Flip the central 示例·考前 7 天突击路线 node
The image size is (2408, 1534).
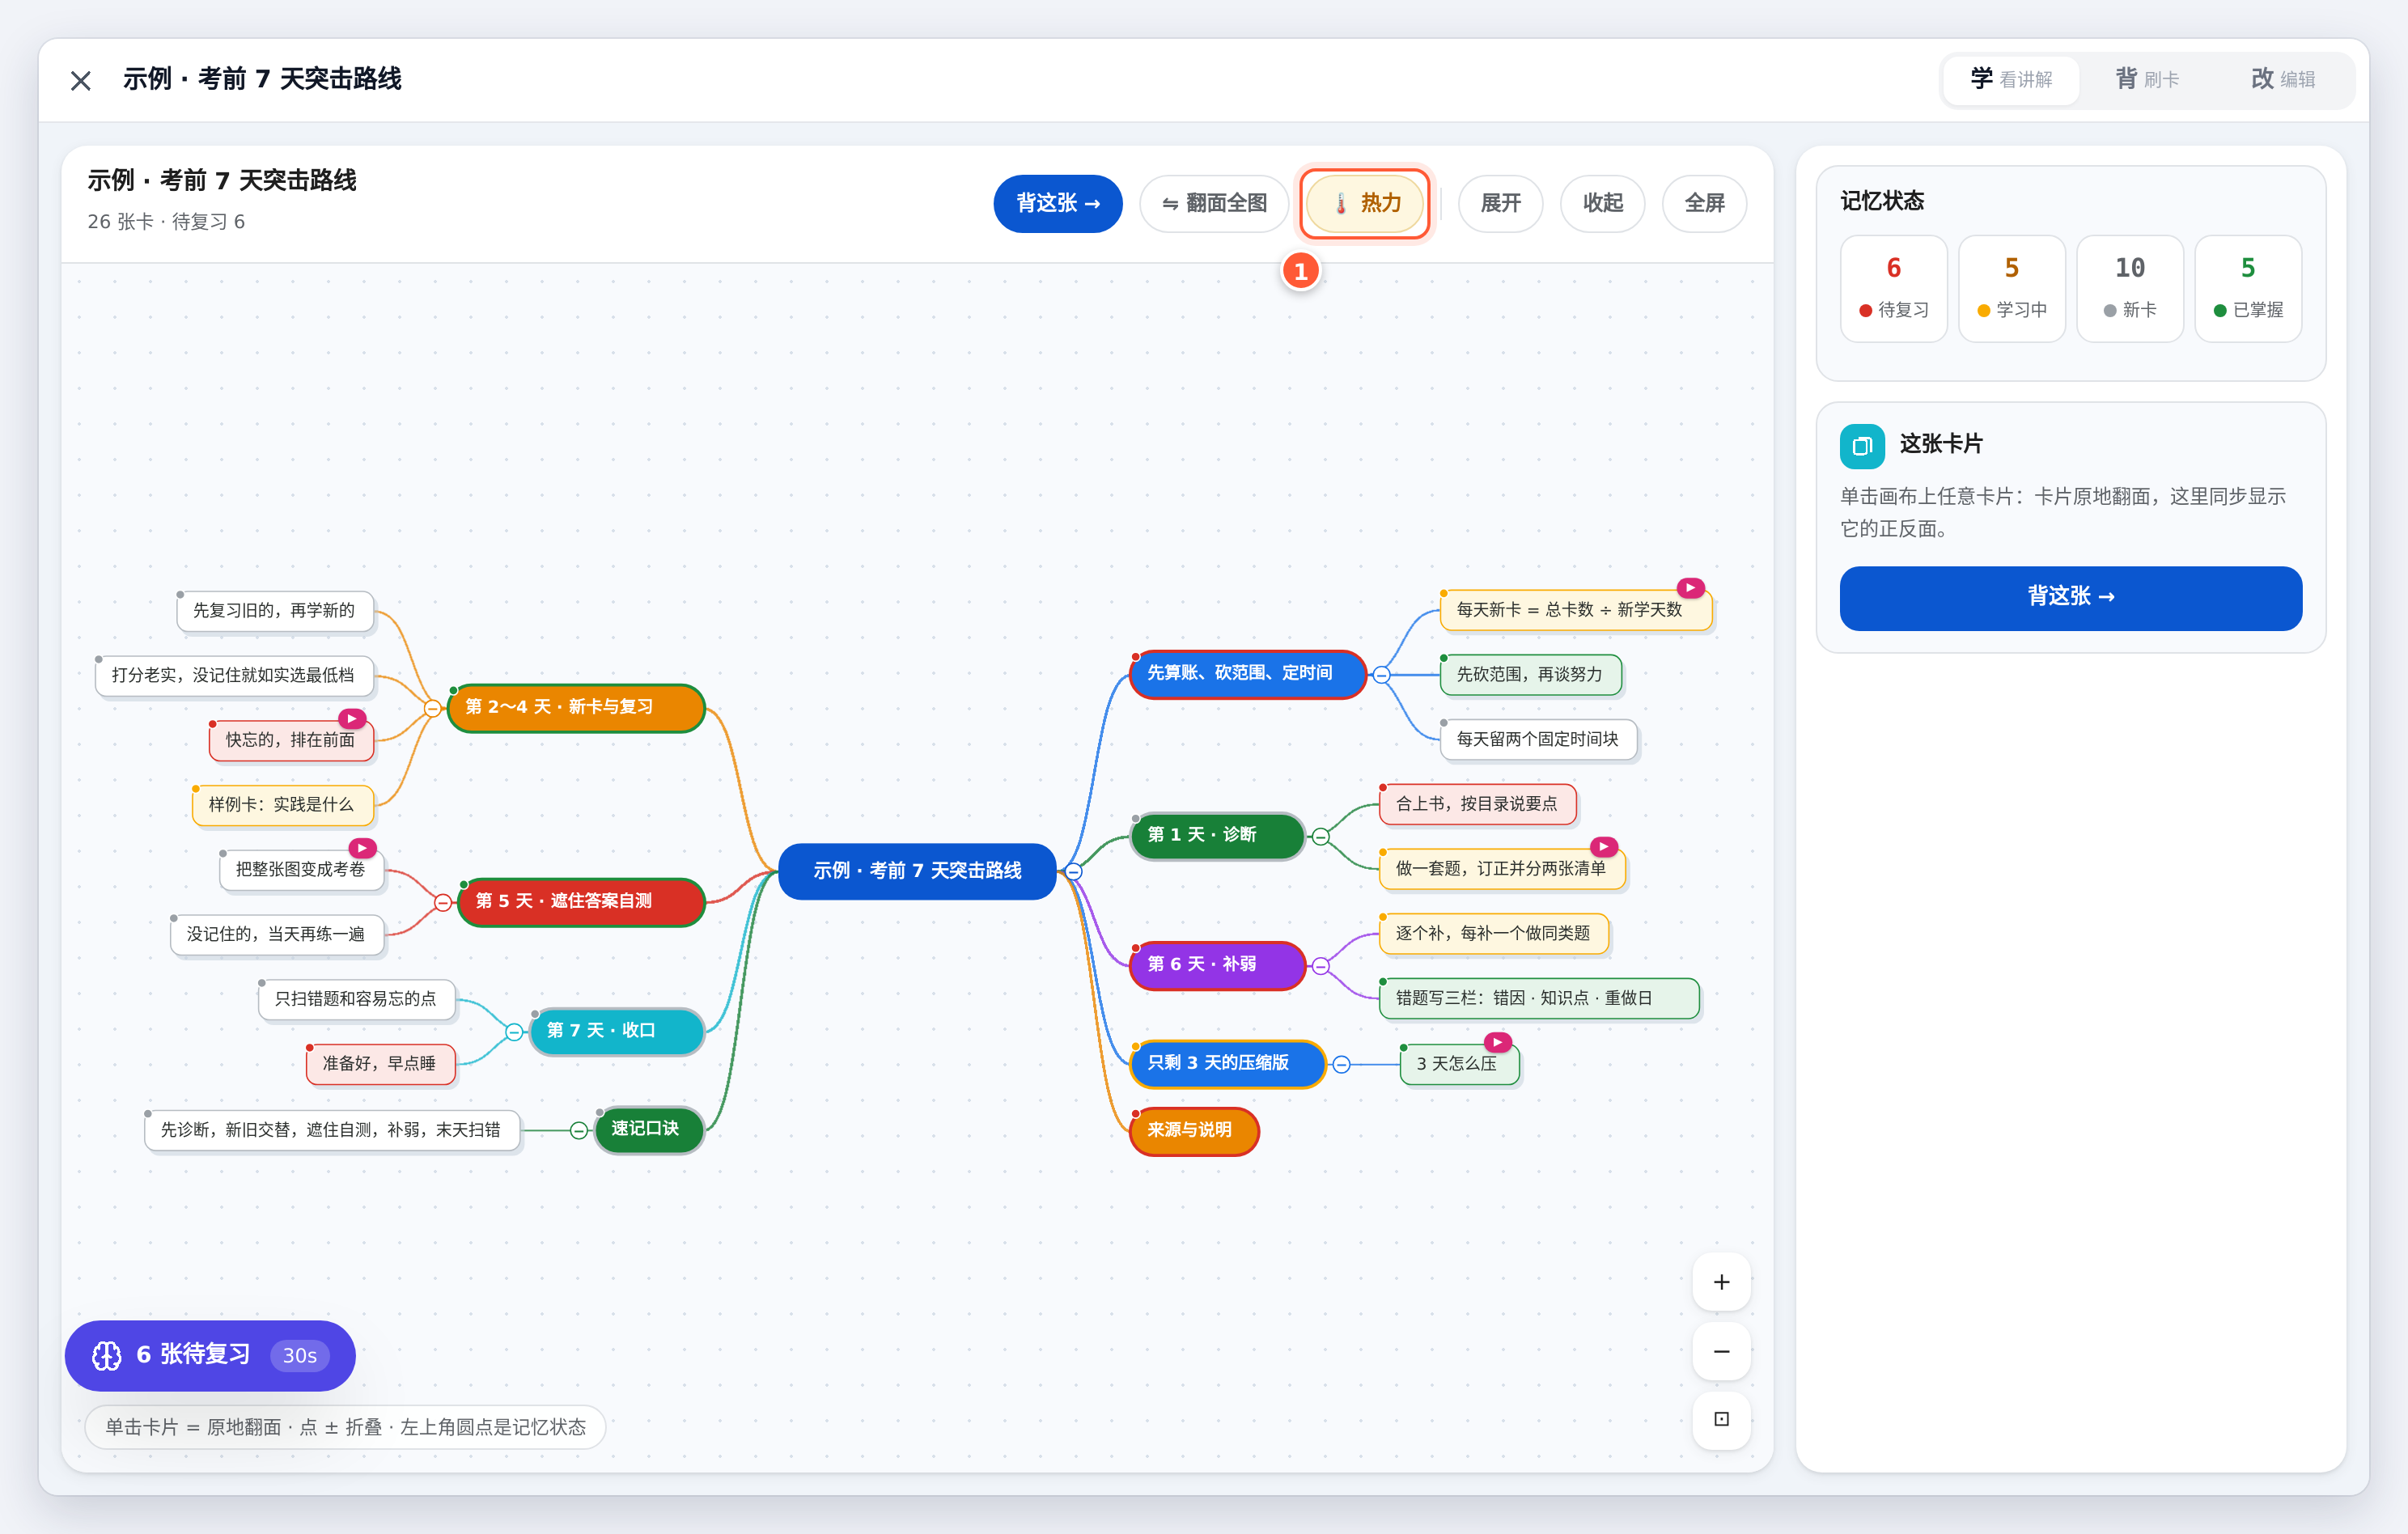tap(917, 871)
